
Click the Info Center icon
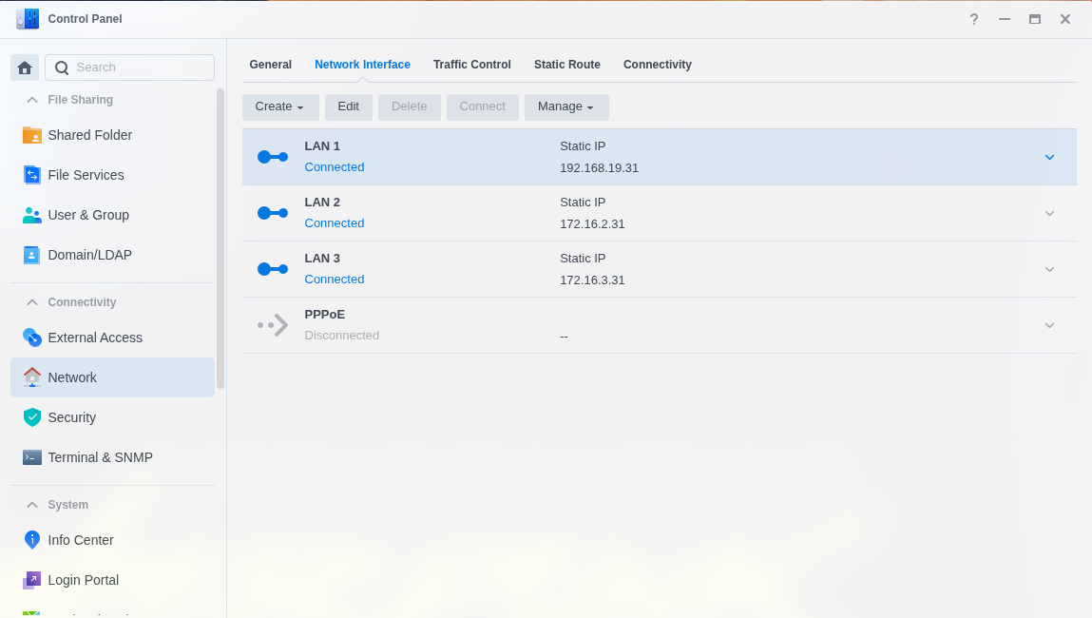coord(32,540)
